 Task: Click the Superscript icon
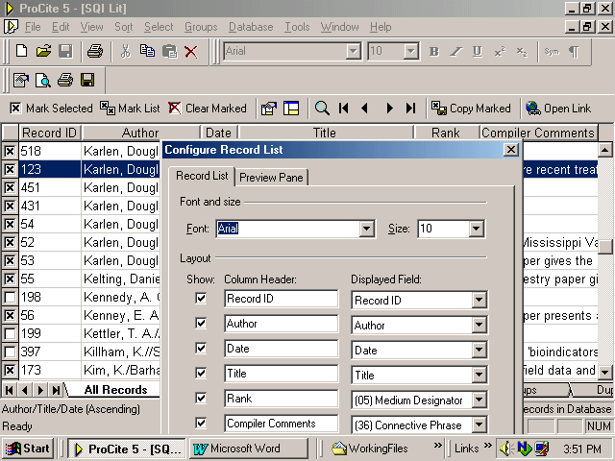500,51
